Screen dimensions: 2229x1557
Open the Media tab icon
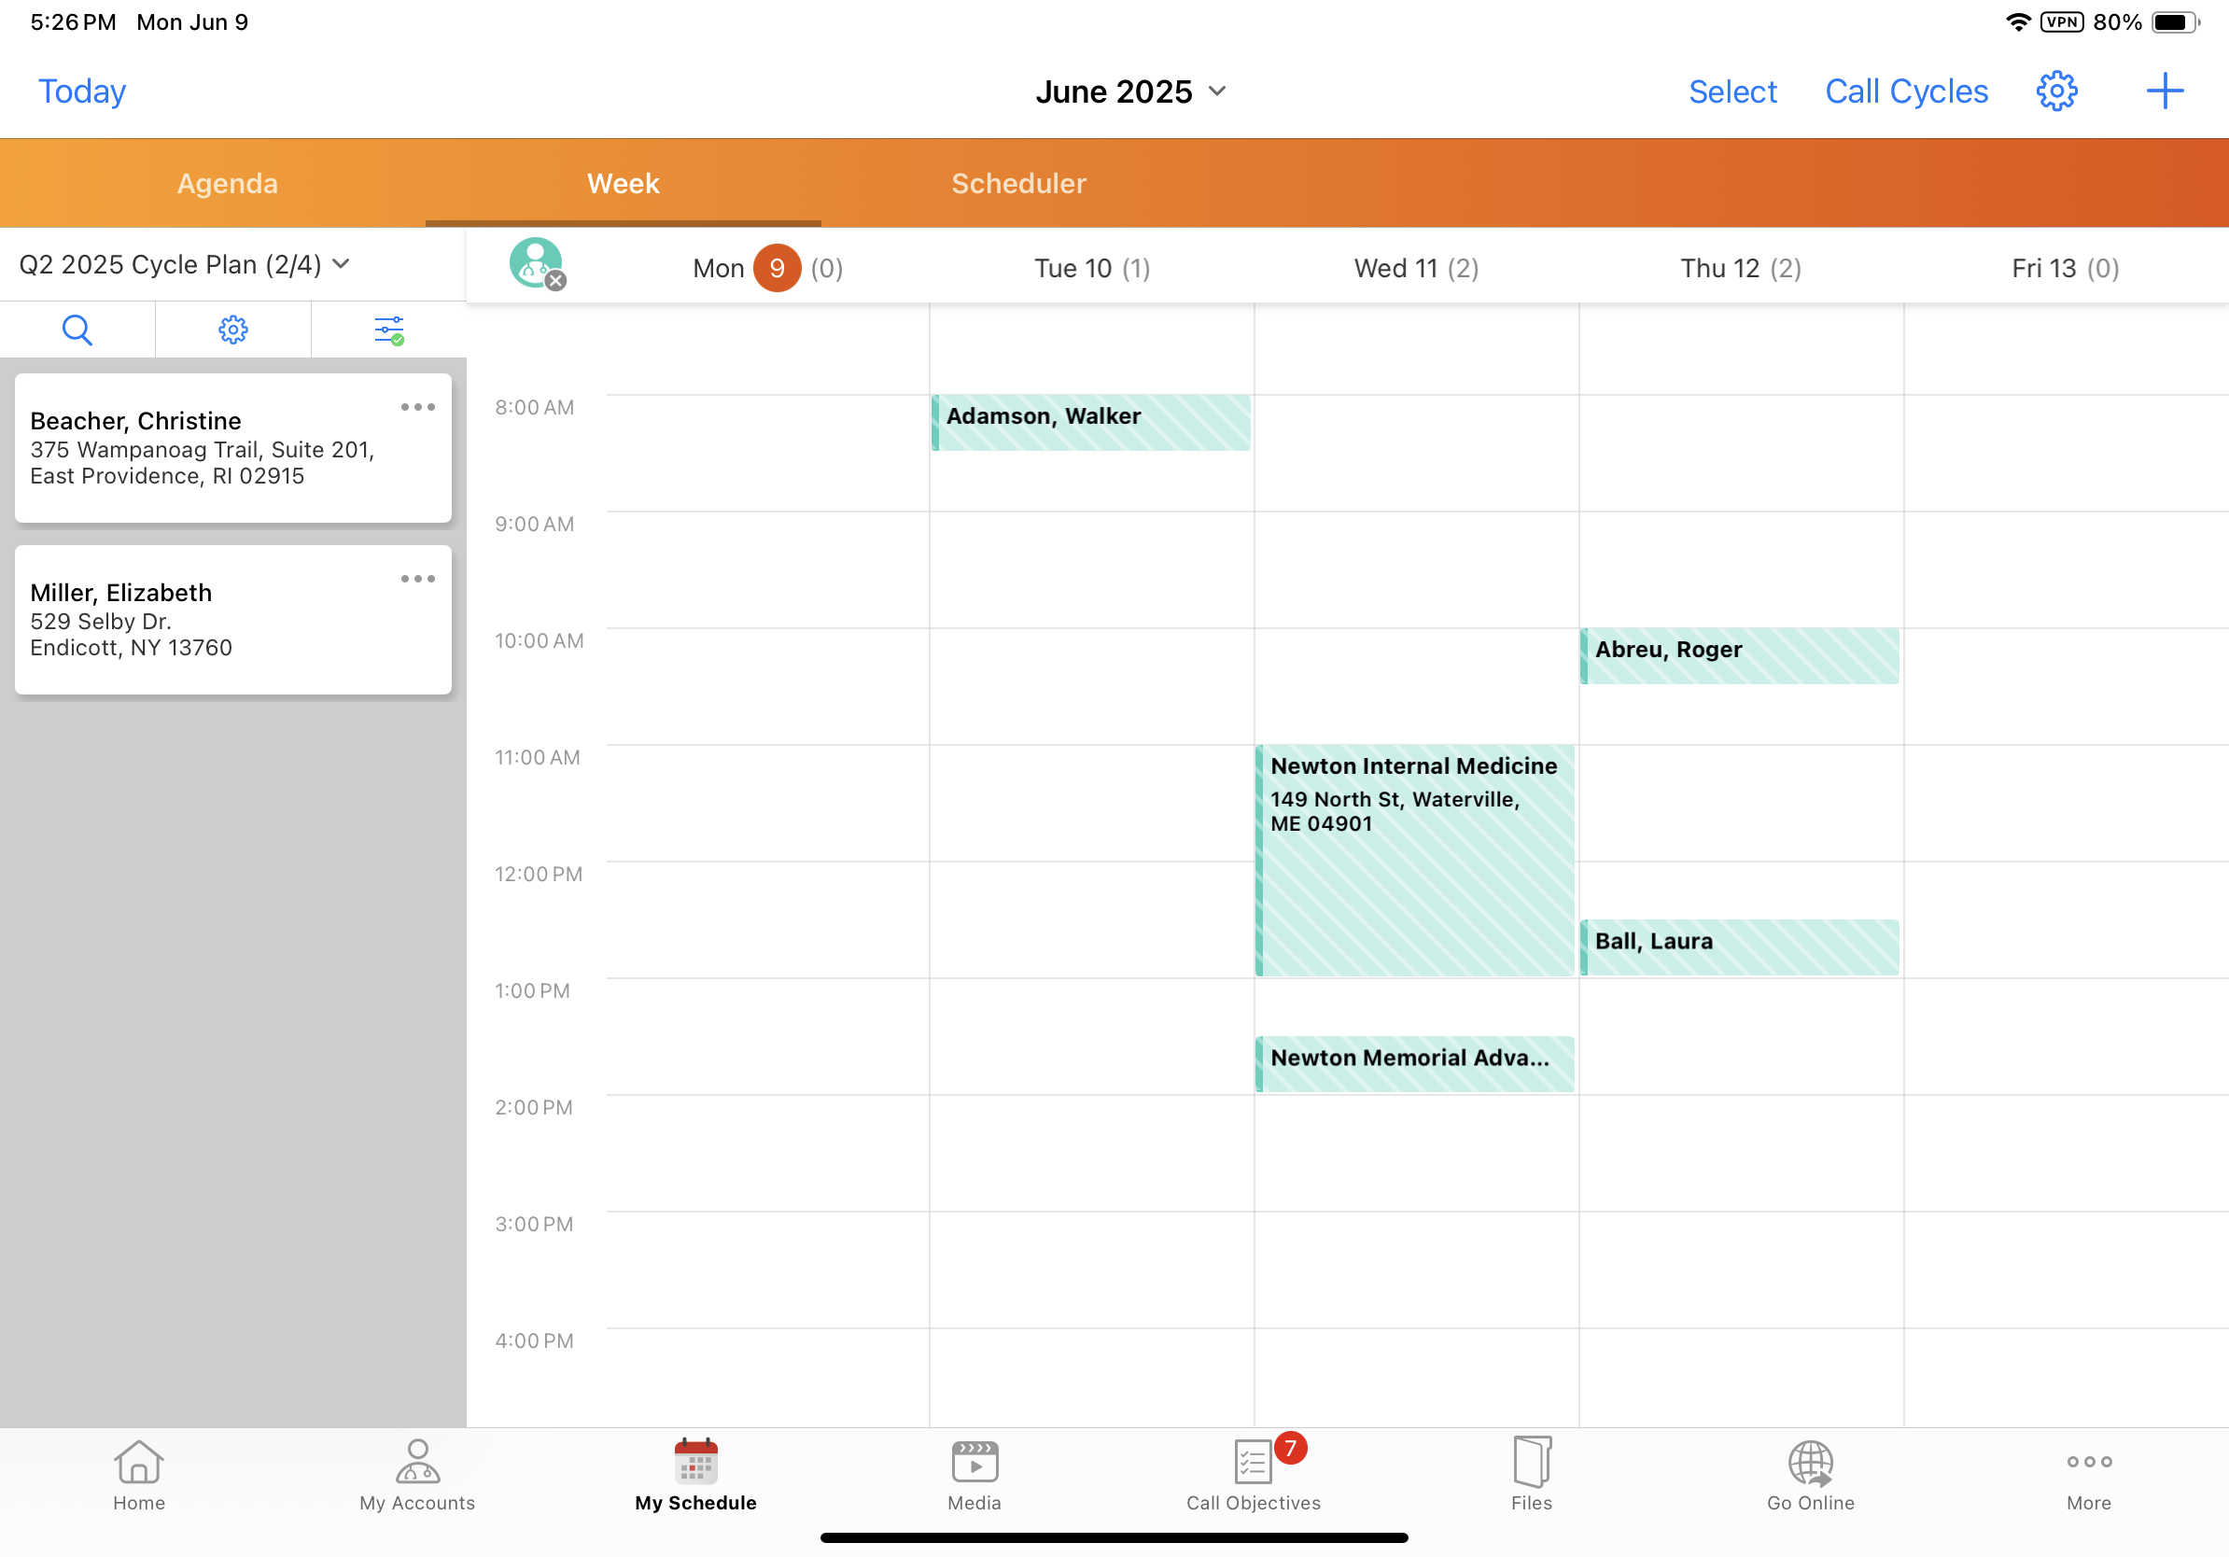point(974,1475)
